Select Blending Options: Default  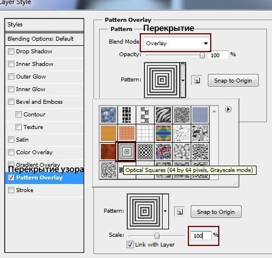(x=44, y=39)
